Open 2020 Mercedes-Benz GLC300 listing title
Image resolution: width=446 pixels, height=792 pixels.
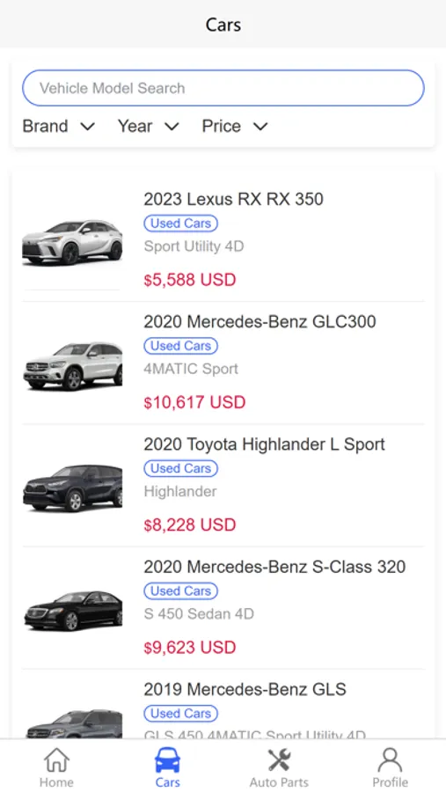click(260, 321)
